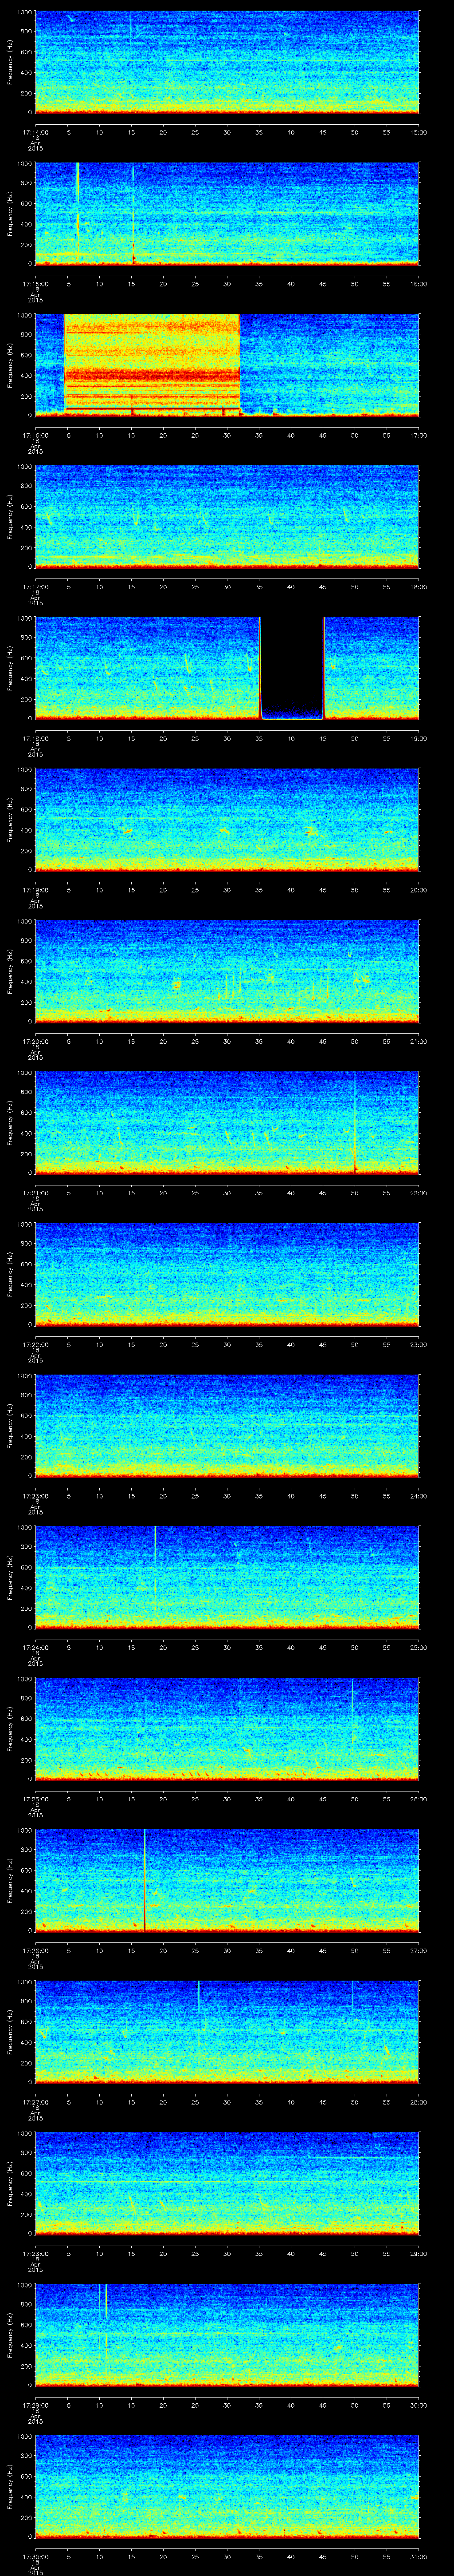Click the 17:17 spectrogram plot area
This screenshot has height=2576, width=454.
[227, 516]
